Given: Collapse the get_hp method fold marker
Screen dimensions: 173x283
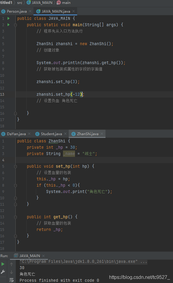Looking at the screenshot, I should (16, 217).
